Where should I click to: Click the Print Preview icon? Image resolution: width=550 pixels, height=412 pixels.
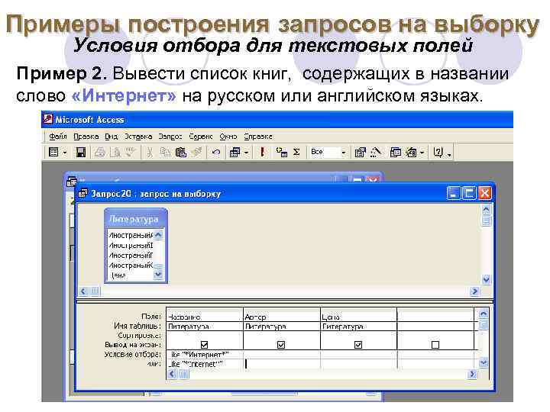(x=115, y=153)
